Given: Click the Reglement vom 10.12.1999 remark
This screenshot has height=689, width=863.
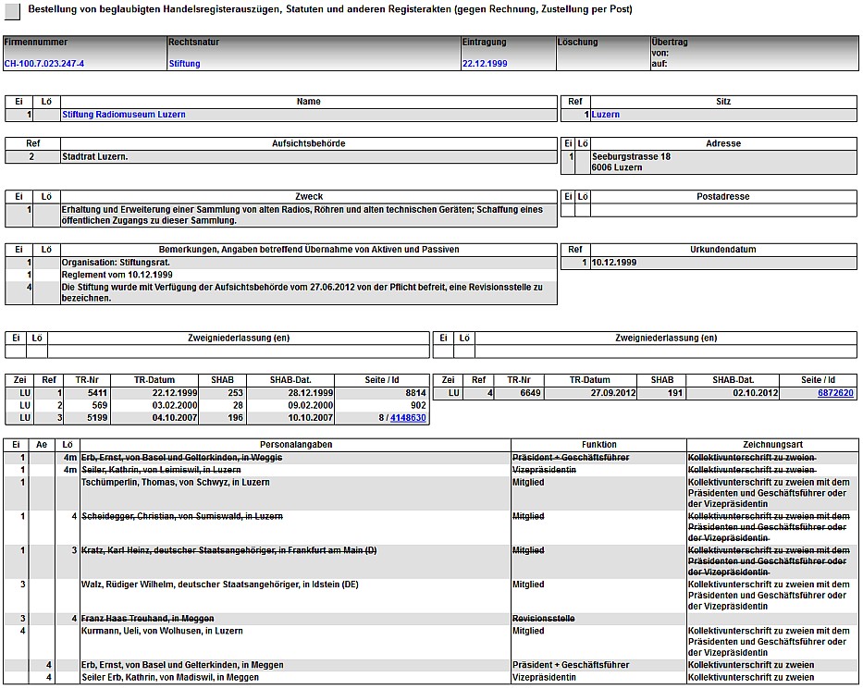Looking at the screenshot, I should tap(117, 275).
